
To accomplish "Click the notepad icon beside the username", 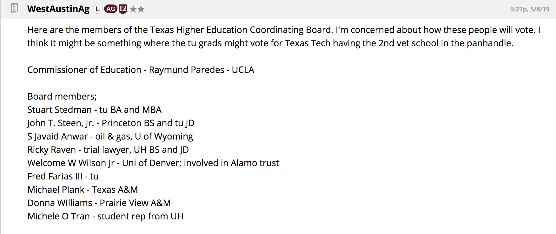I will 14,8.
